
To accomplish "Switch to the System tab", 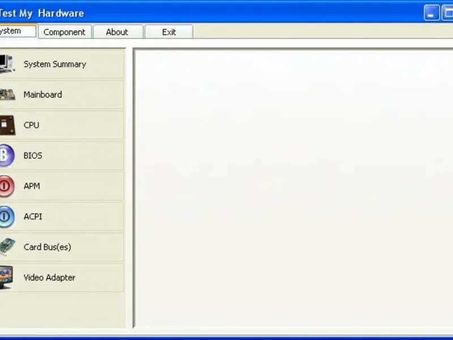I will (19, 31).
